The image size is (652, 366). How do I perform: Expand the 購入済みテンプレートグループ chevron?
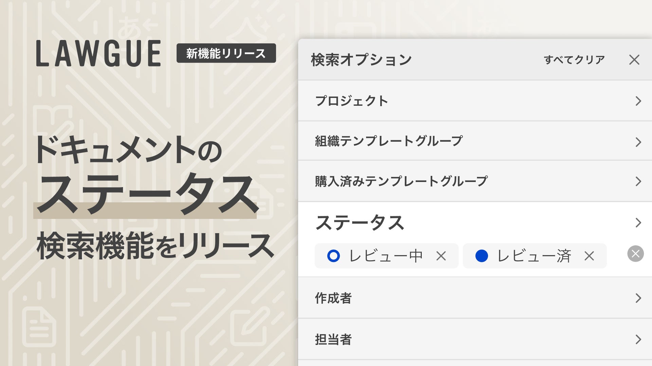click(638, 181)
